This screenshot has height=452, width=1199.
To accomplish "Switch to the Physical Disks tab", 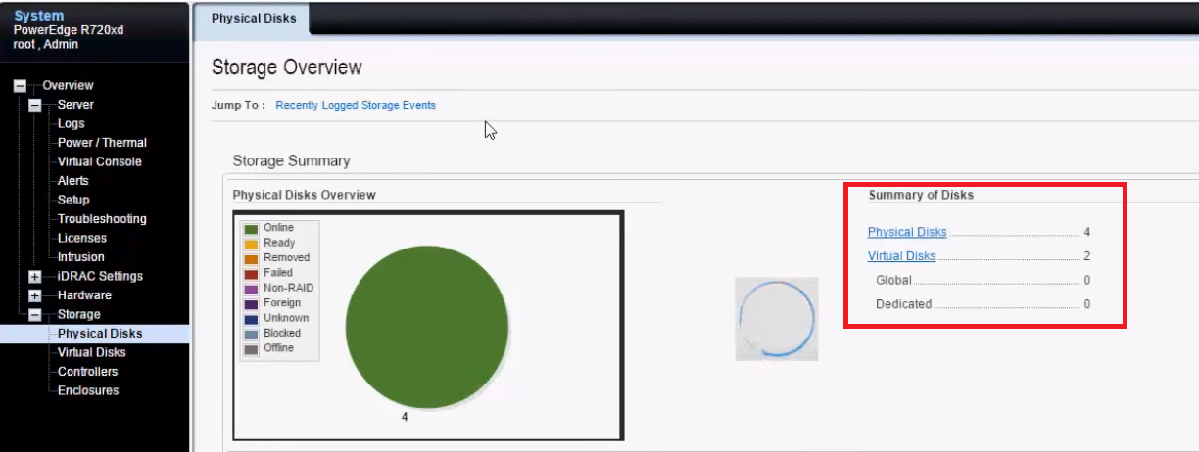I will pyautogui.click(x=253, y=19).
